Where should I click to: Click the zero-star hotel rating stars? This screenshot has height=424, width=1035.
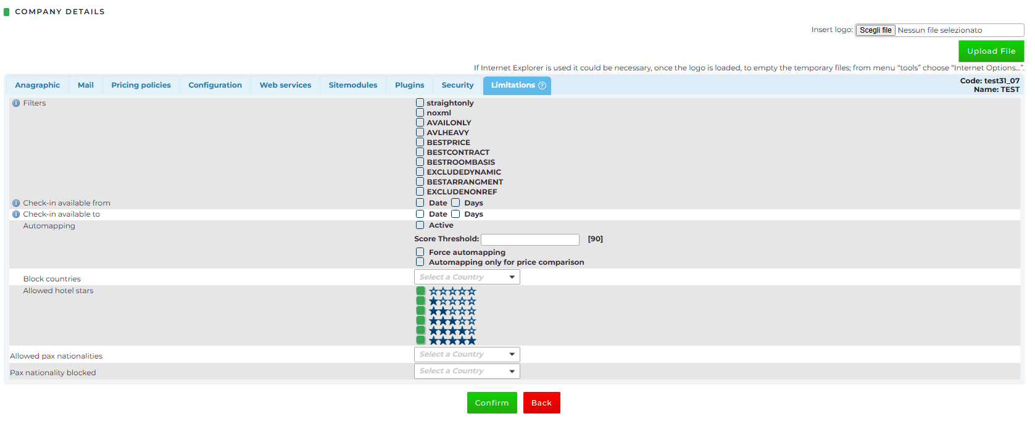(452, 291)
